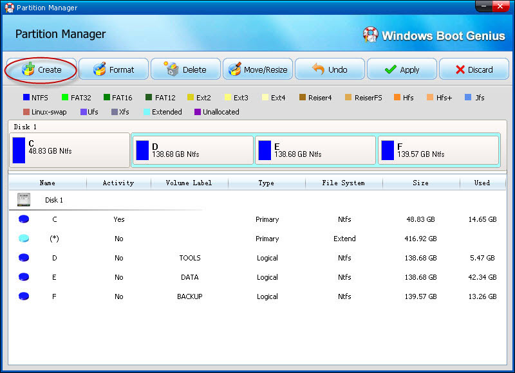Viewport: 515px width, 373px height.
Task: Undo the last partition change
Action: click(x=330, y=69)
